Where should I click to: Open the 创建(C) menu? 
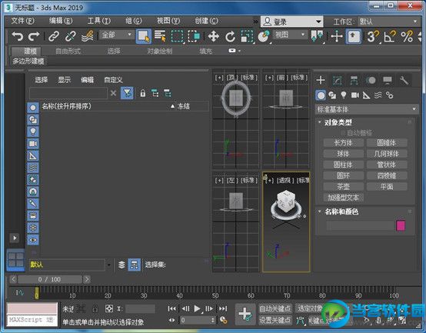coord(206,21)
